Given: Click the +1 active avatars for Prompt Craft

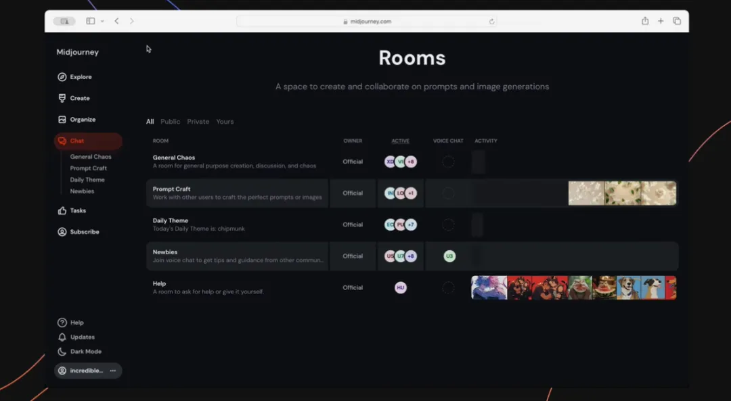Looking at the screenshot, I should coord(411,193).
